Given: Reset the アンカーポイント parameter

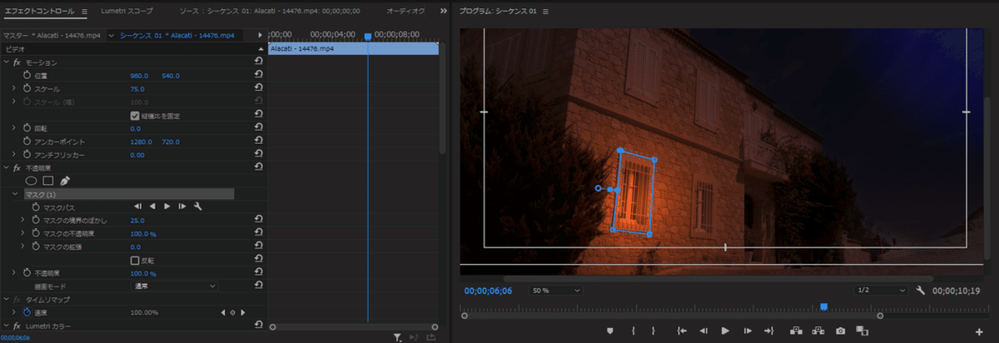Looking at the screenshot, I should click(x=259, y=142).
